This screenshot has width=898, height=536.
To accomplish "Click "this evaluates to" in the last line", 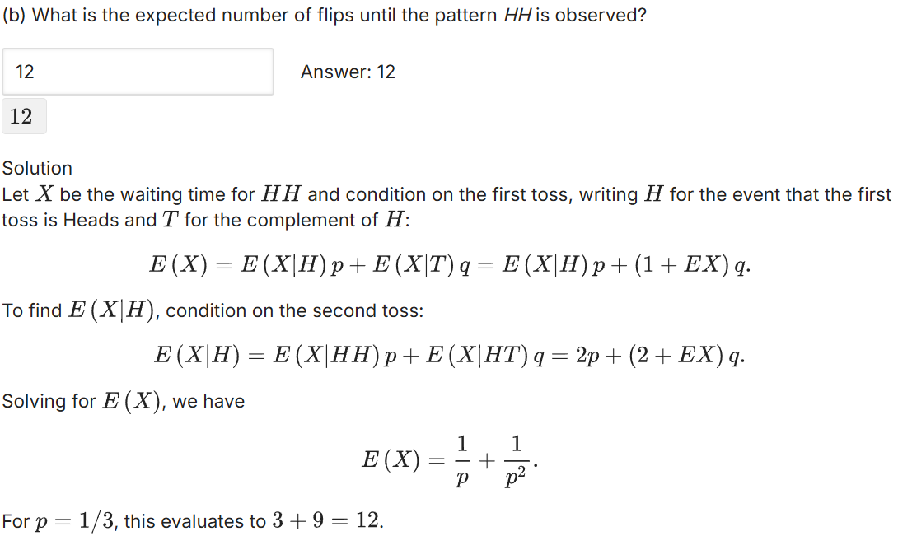I will pos(195,521).
